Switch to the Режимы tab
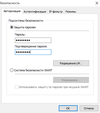The height and width of the screenshot is (113, 100). [71, 12]
